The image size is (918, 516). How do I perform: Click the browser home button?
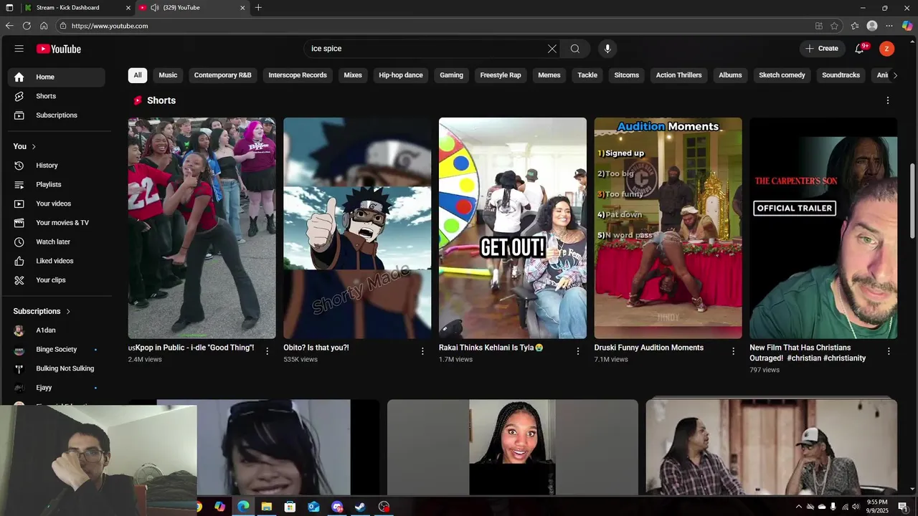point(44,26)
